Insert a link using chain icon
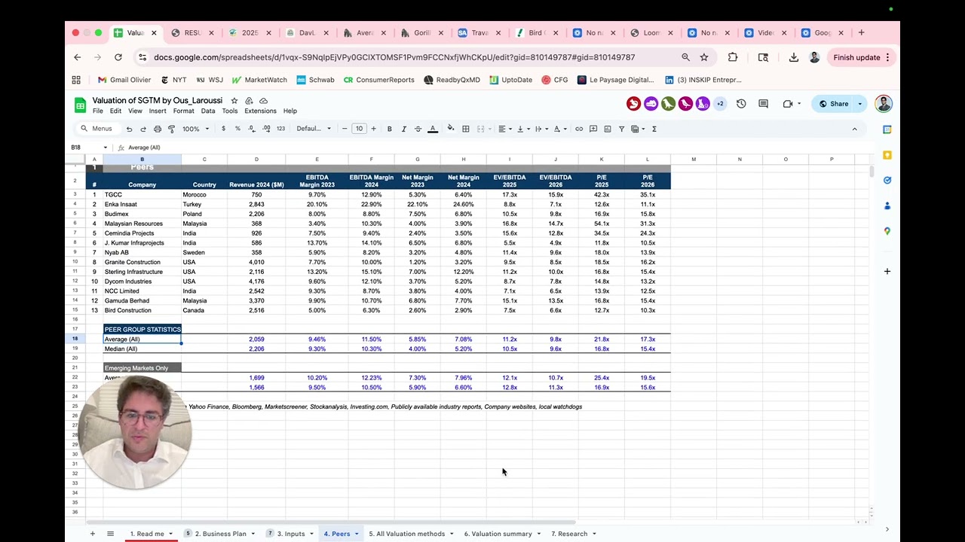 pyautogui.click(x=579, y=129)
